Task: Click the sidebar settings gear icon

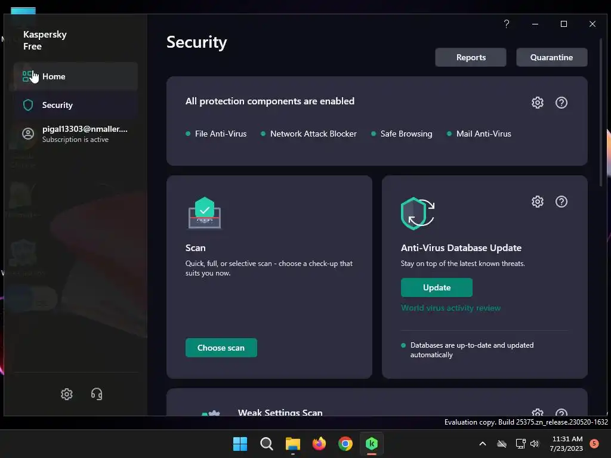Action: point(67,394)
